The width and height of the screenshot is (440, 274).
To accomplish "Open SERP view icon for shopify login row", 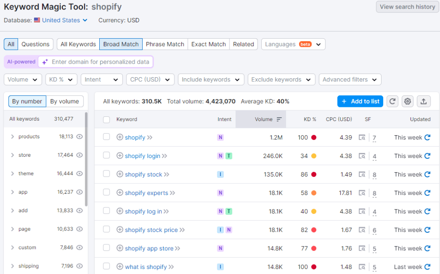I will click(362, 156).
